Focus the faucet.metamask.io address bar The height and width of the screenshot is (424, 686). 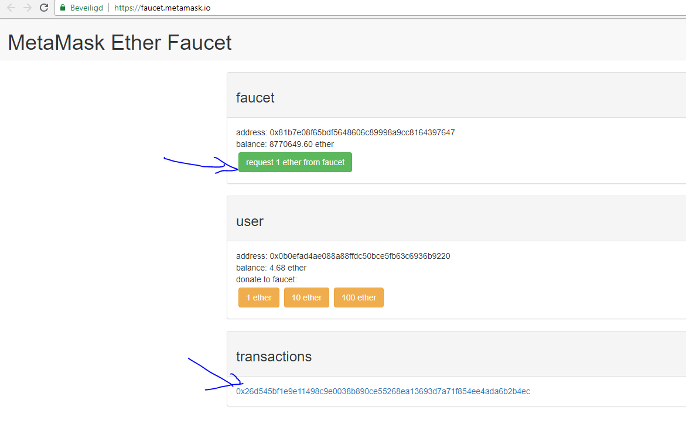pyautogui.click(x=293, y=8)
